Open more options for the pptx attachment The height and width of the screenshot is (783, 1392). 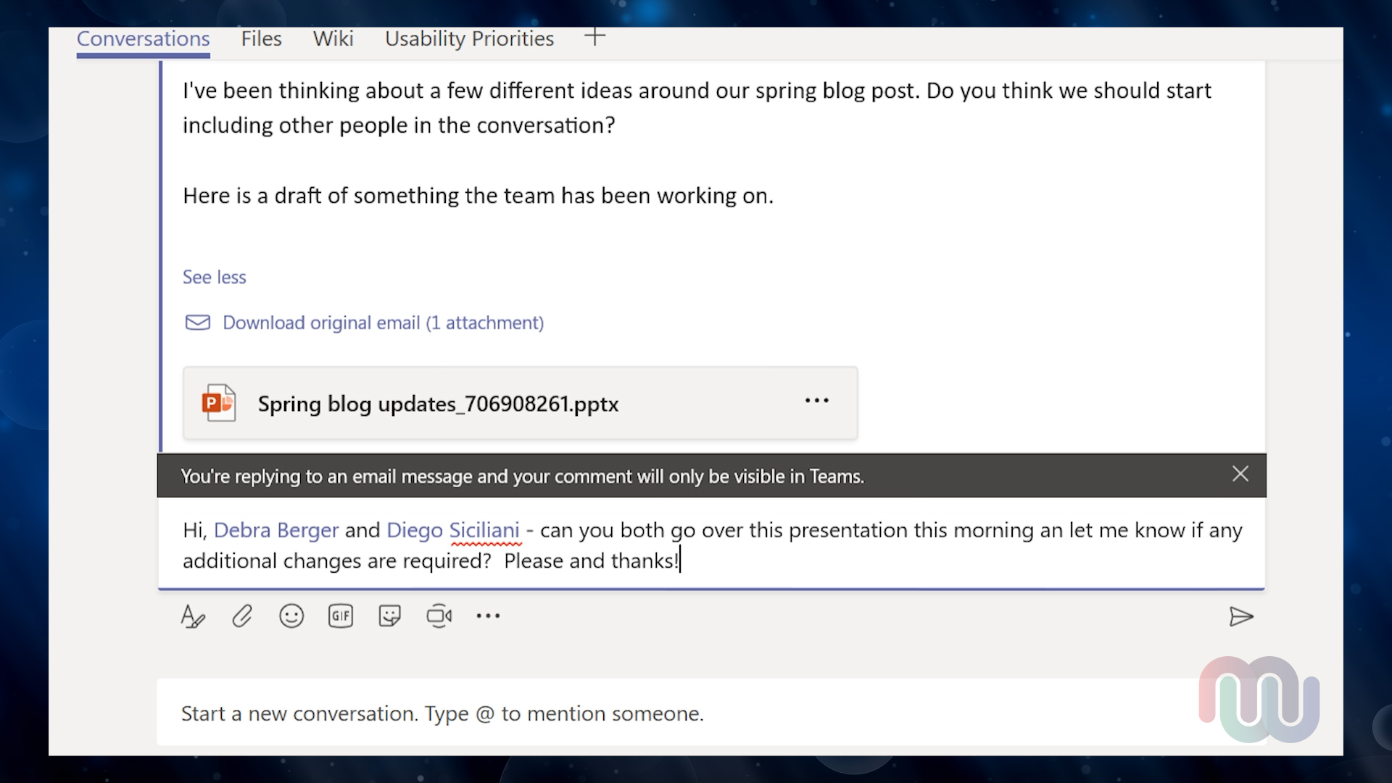[x=817, y=401]
